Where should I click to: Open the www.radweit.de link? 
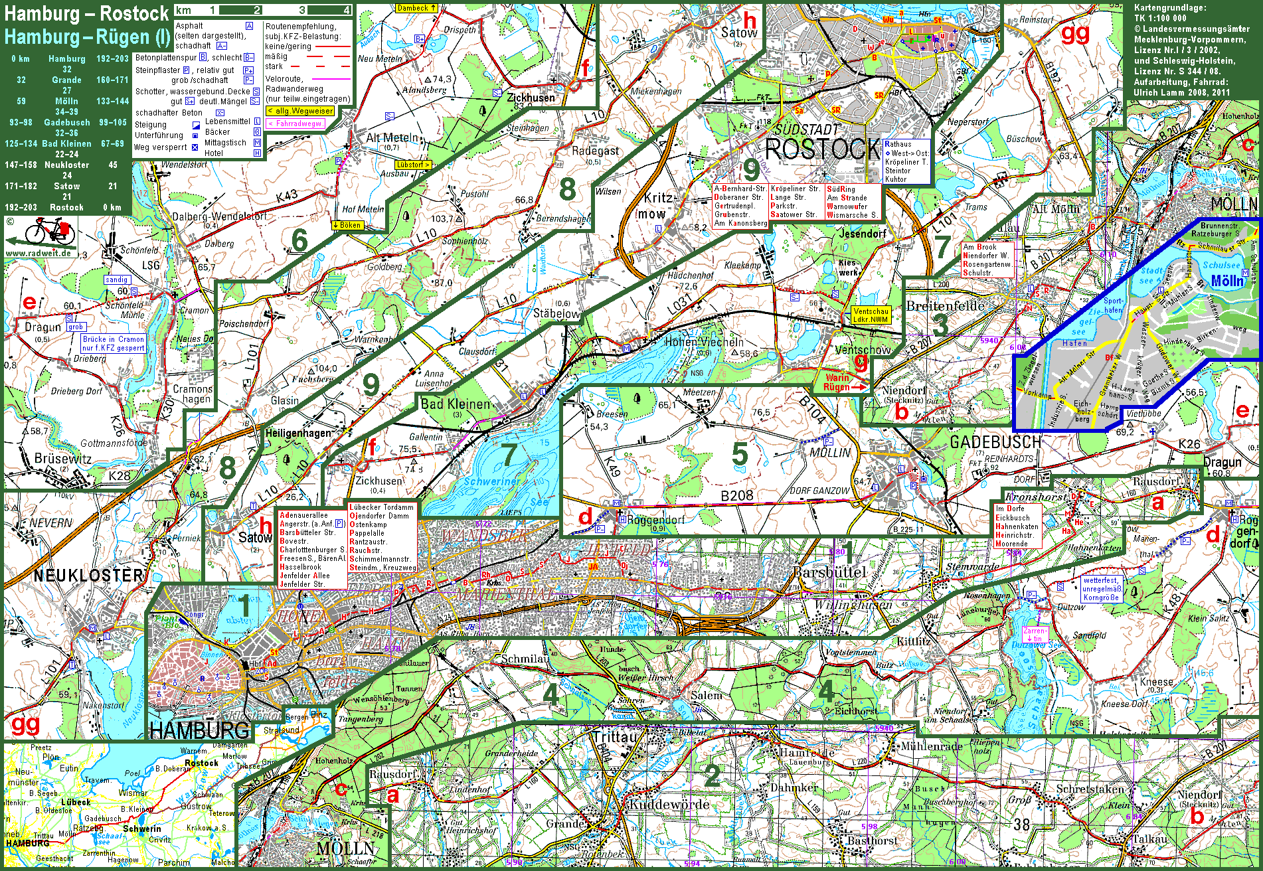tap(39, 253)
